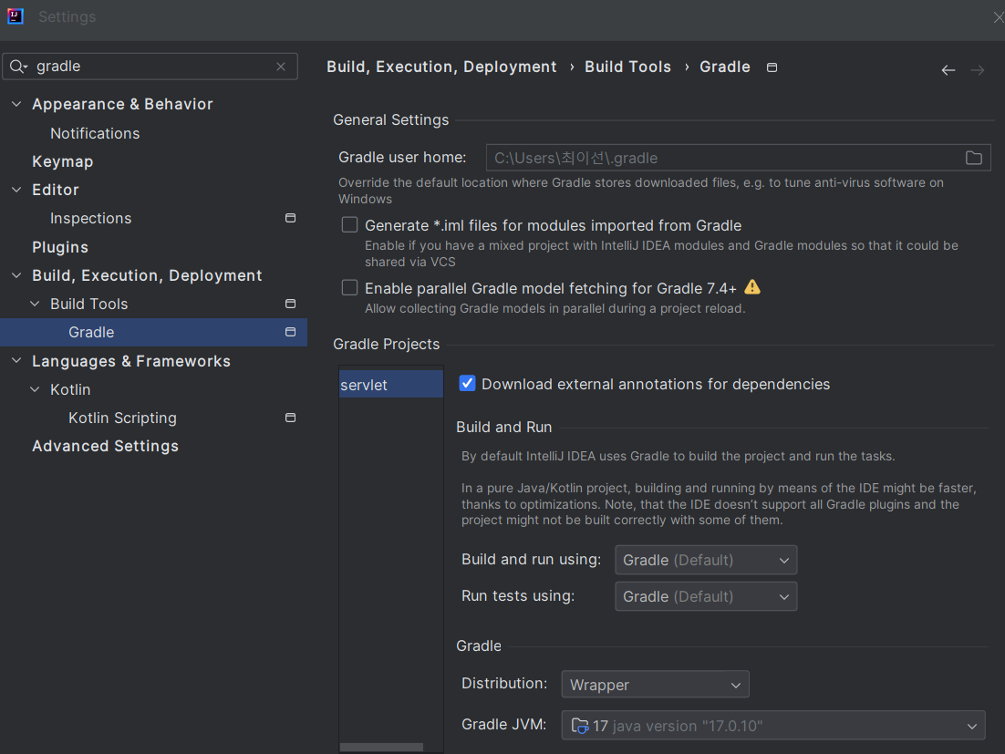1005x754 pixels.
Task: Click JDK folder icon in Gradle JVM field
Action: coord(579,726)
